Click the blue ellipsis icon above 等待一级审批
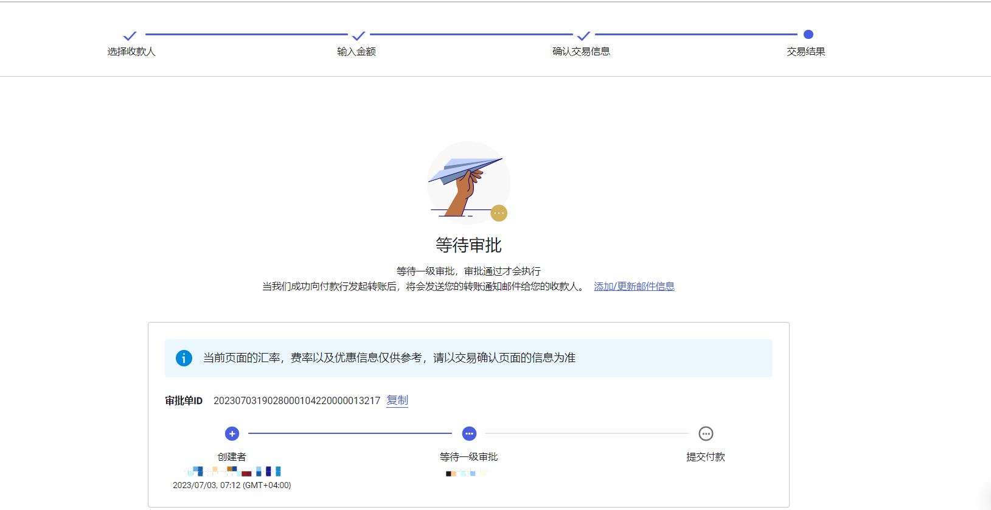Viewport: 991px width, 510px height. point(469,433)
